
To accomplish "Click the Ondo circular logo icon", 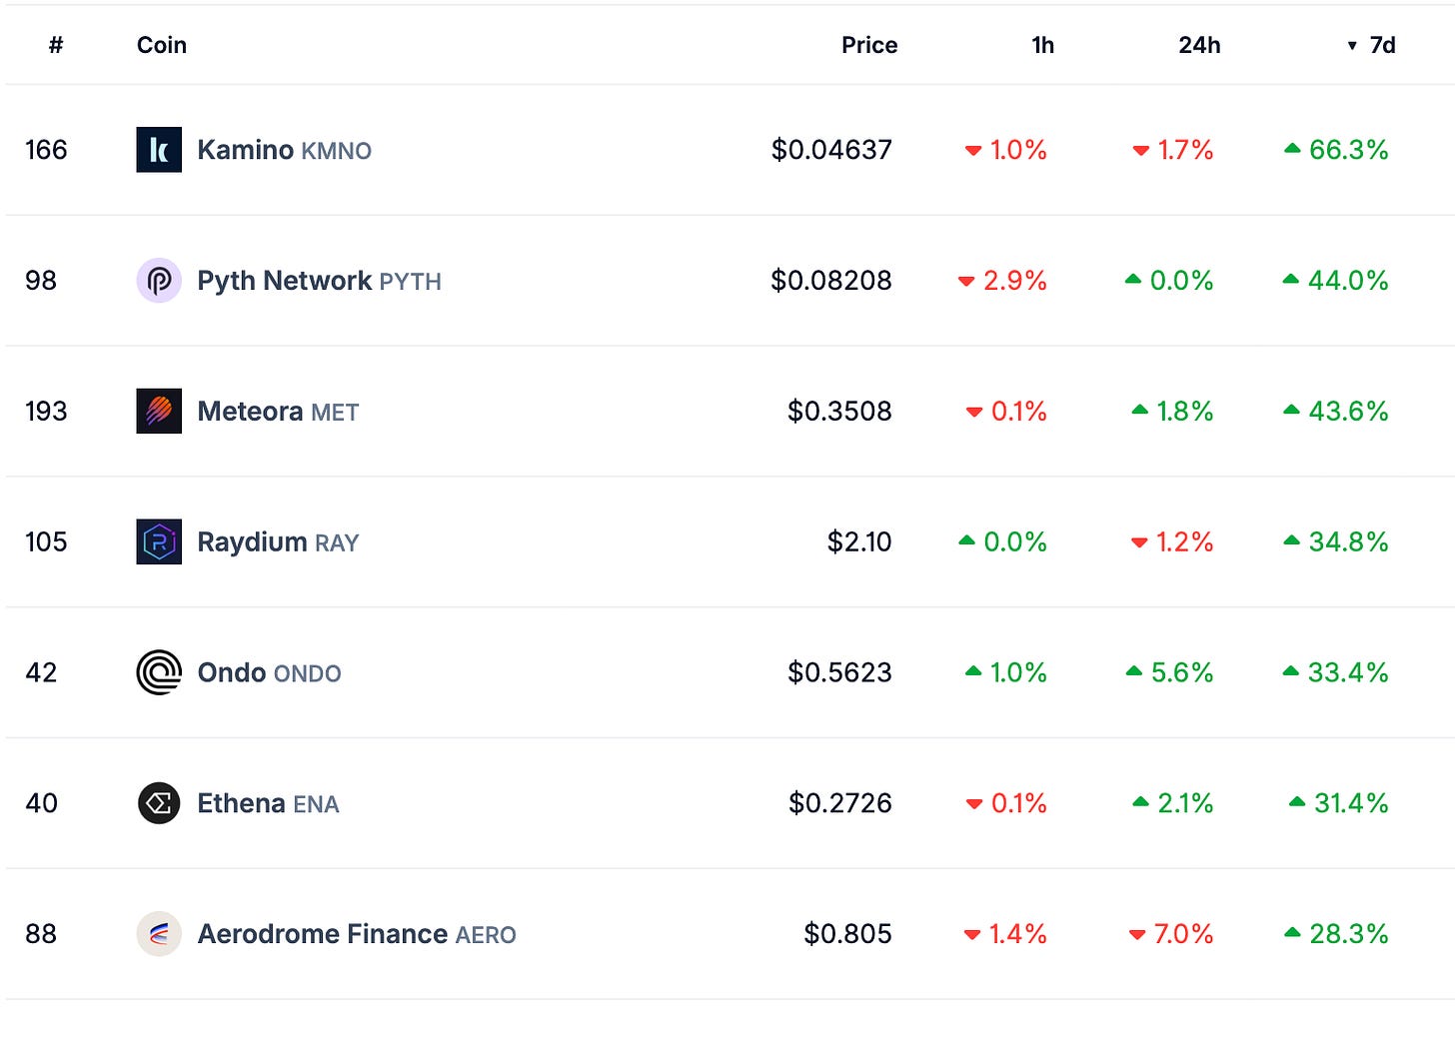I will pos(159,672).
